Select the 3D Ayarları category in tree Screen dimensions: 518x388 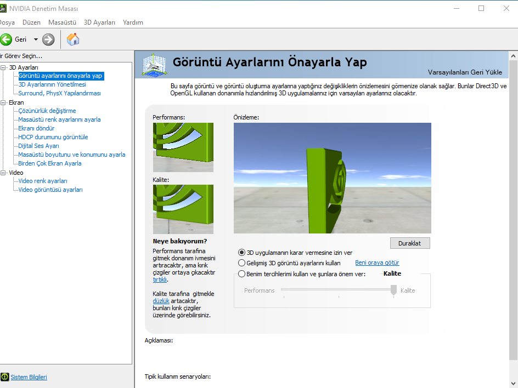[24, 67]
